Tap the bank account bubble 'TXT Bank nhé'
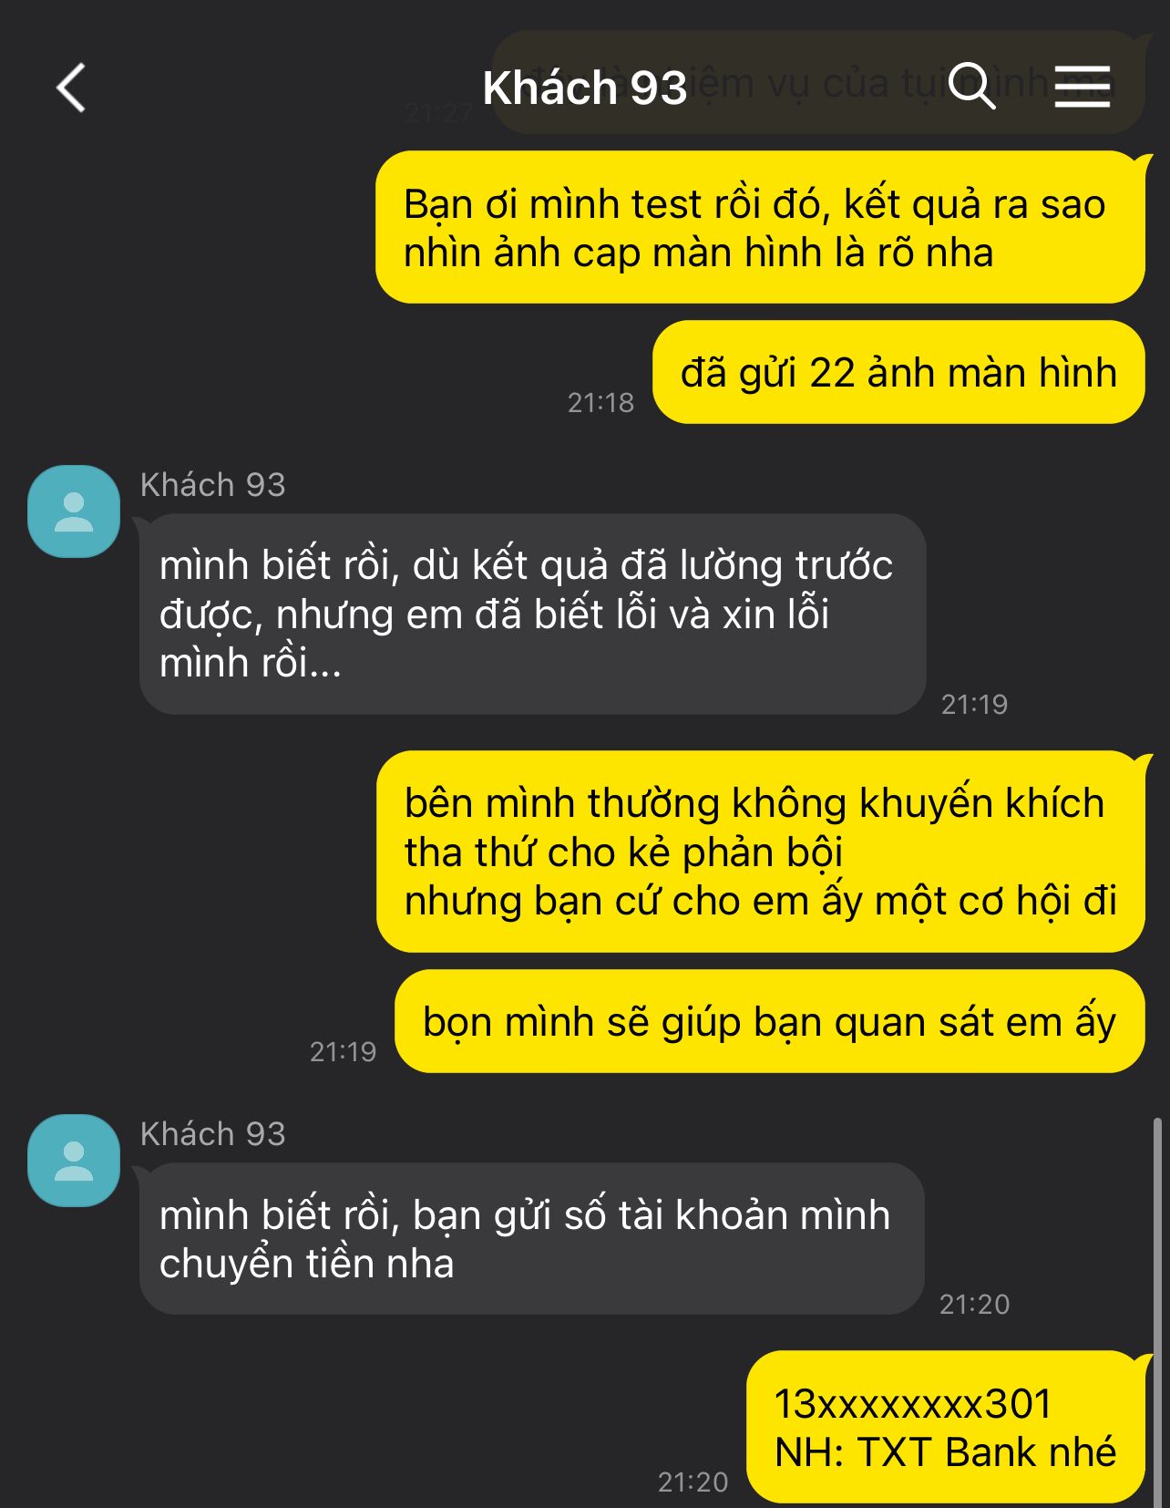The width and height of the screenshot is (1170, 1508). point(945,1427)
